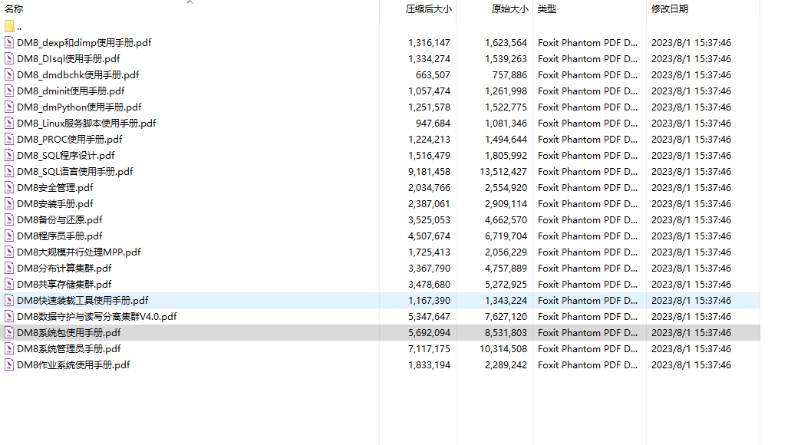Viewport: 801px width, 445px height.
Task: Click PDF icon of DM8分布计算集群.pdf
Action: 9,268
